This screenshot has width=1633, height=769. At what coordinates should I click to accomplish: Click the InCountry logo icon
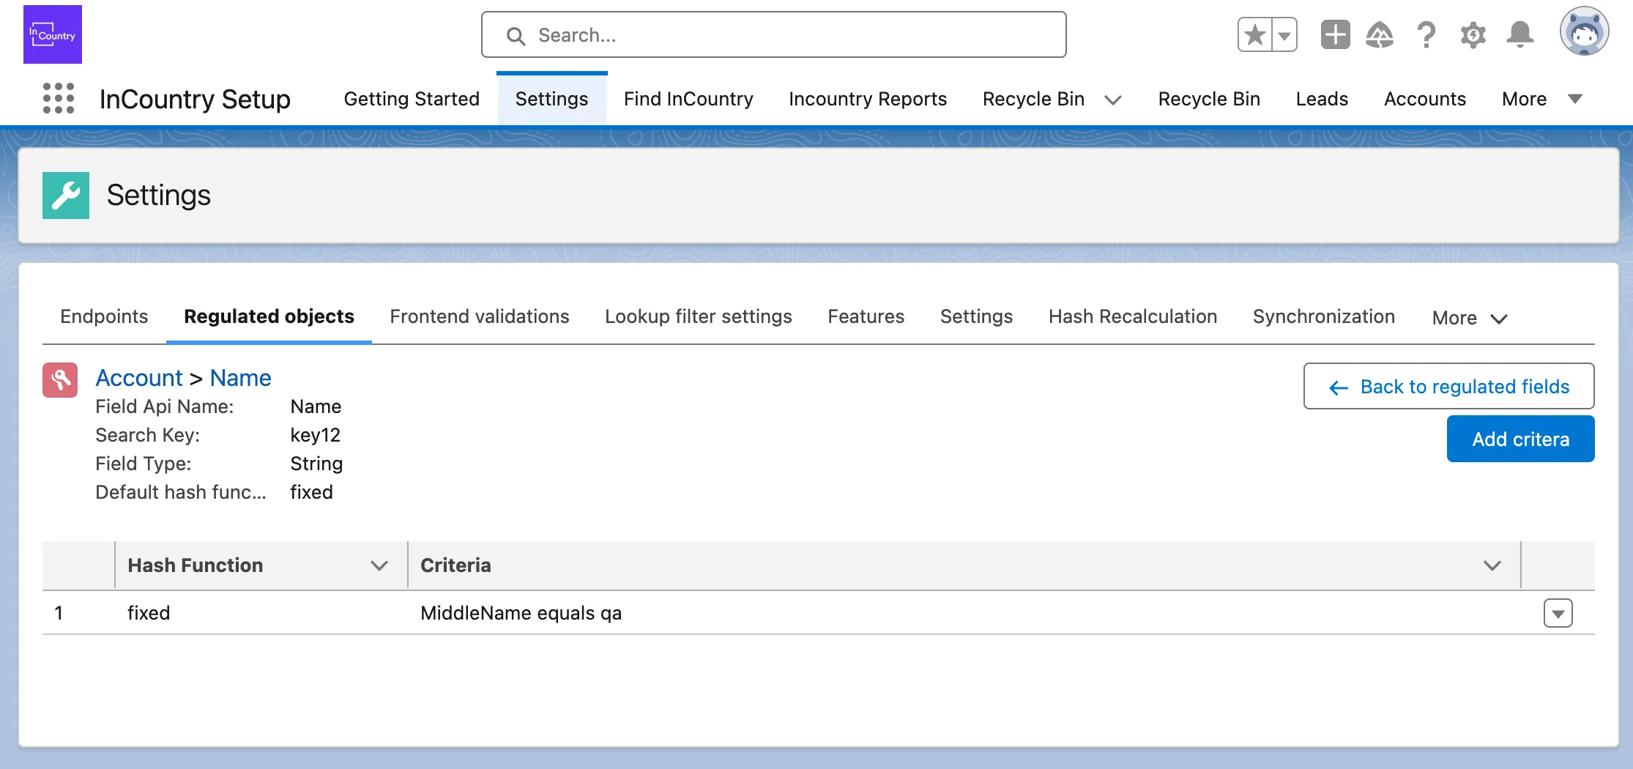pyautogui.click(x=53, y=34)
